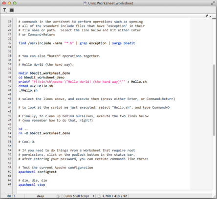The width and height of the screenshot is (217, 199).
Task: Click the "cd .." line
Action: pyautogui.click(x=23, y=129)
